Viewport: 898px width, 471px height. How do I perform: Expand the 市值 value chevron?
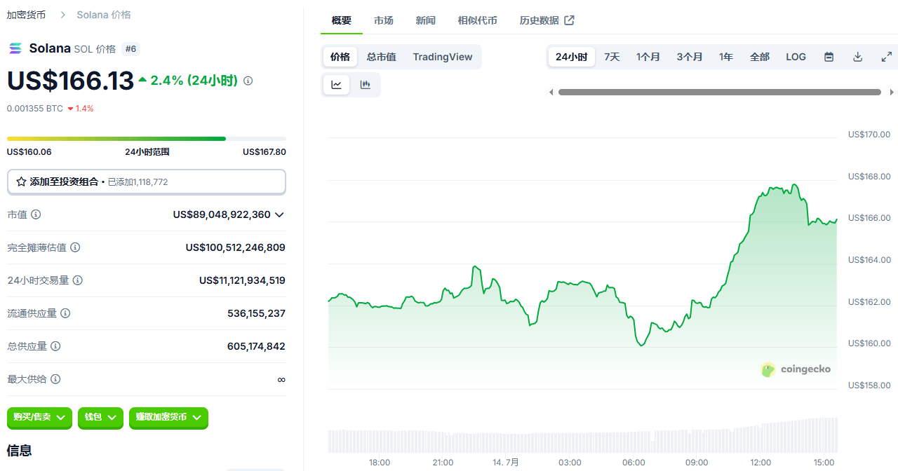pos(279,214)
